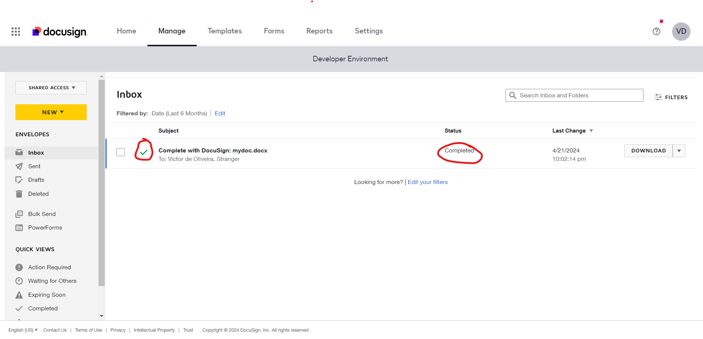Open the Contact Us footer link
Screen dimensions: 703x339
[x=55, y=330]
